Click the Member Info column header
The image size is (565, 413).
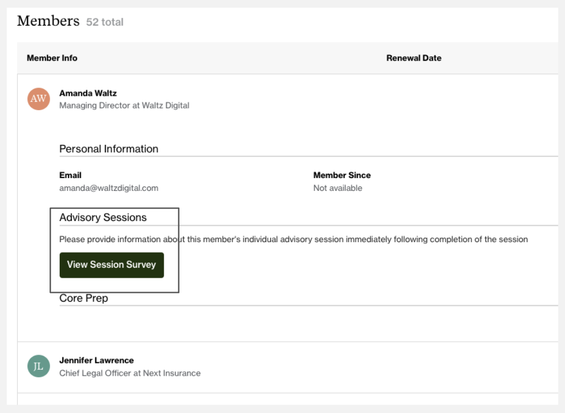[52, 58]
